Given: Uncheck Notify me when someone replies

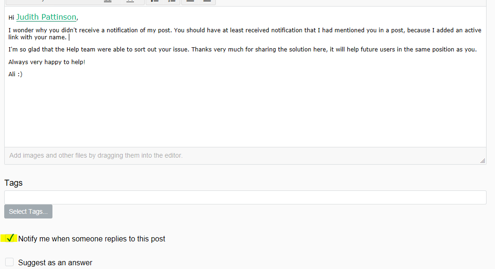Looking at the screenshot, I should (10, 238).
